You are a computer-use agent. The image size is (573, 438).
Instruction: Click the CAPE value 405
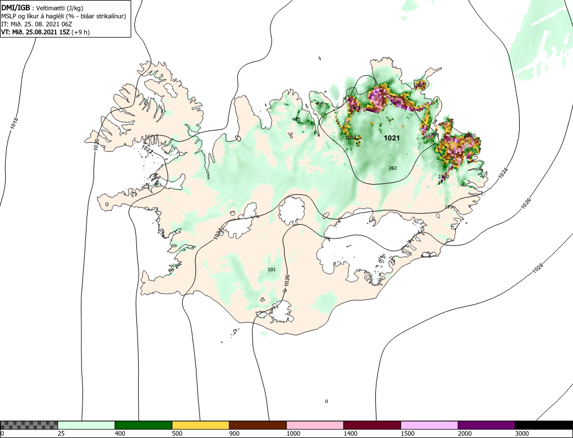tap(296, 119)
